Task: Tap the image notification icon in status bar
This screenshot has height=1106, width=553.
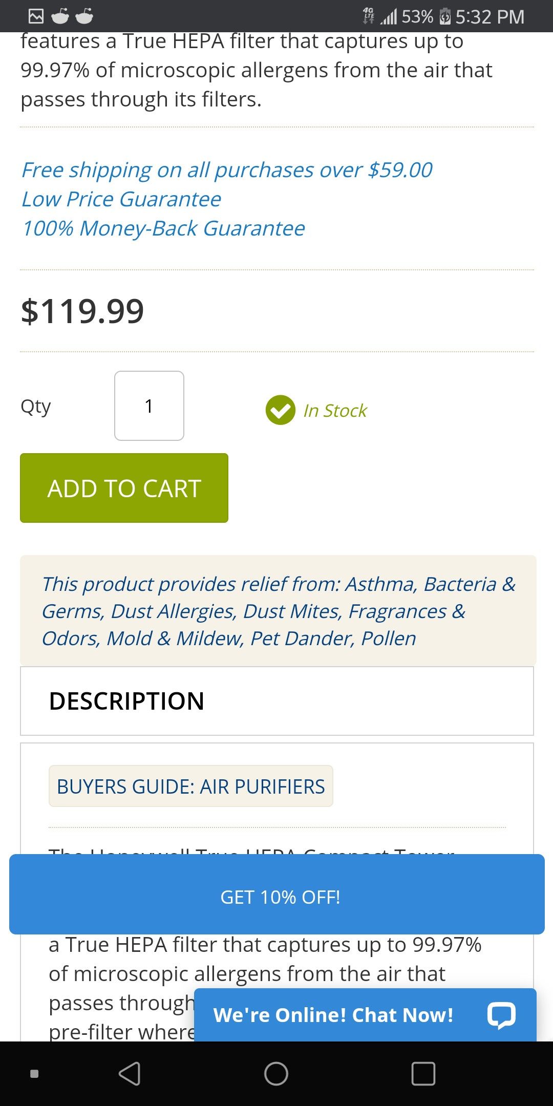Action: pyautogui.click(x=36, y=16)
